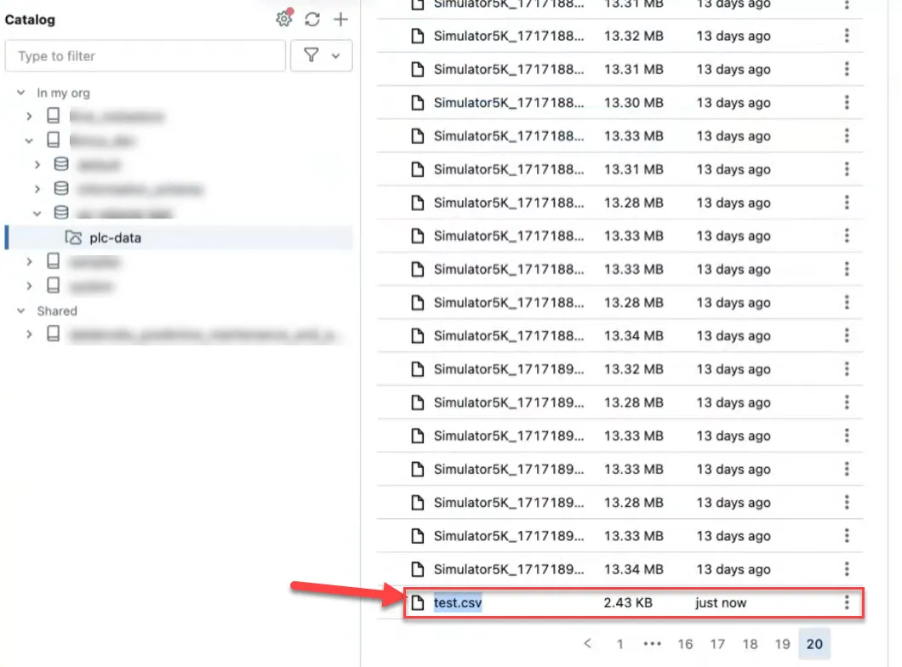The width and height of the screenshot is (902, 667).
Task: Click the just now timestamp
Action: tap(720, 602)
